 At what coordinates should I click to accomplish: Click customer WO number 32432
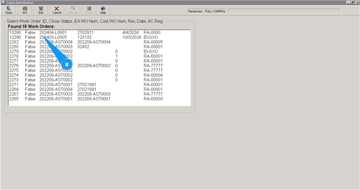click(83, 47)
